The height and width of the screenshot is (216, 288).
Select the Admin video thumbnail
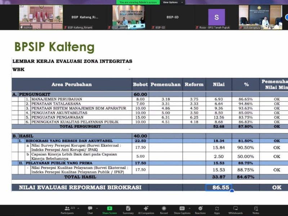tap(36, 17)
